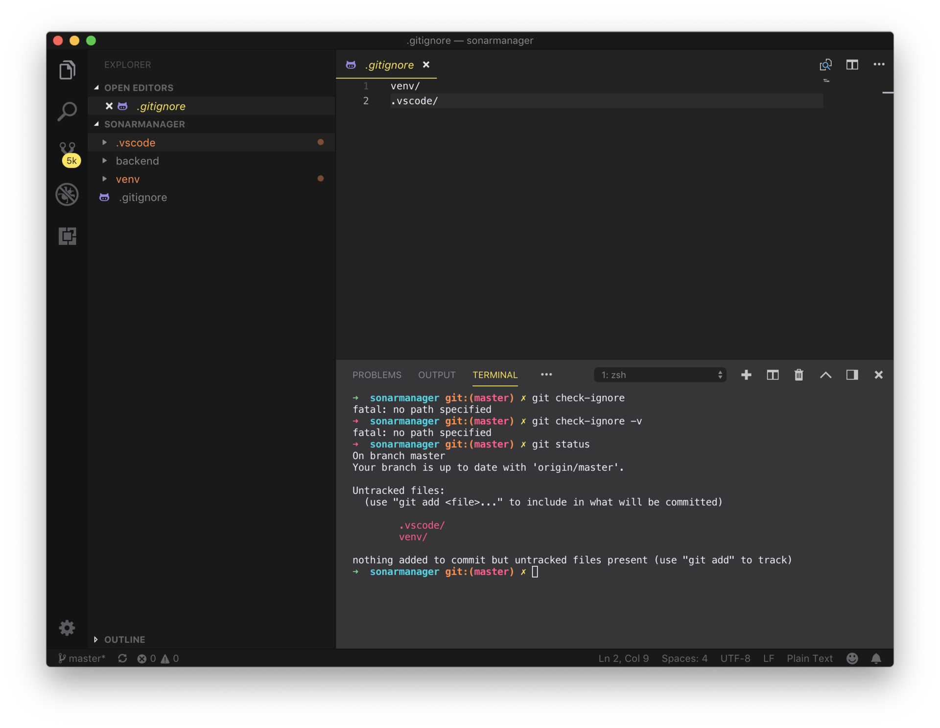Click line 1 text 'venv/' in editor

[x=405, y=86]
